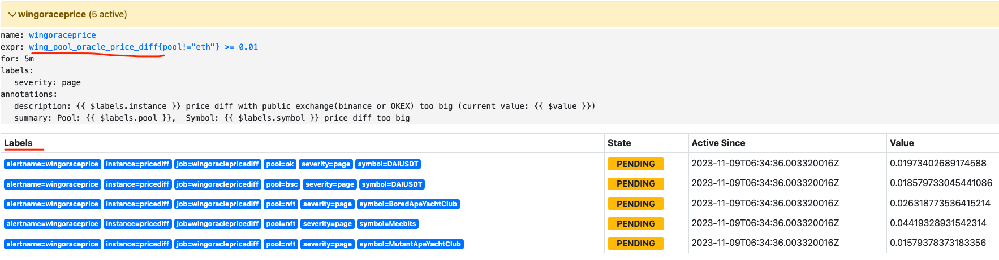Click the symbol=DAIUSDT badge in the bsc row
999x260 pixels.
391,184
